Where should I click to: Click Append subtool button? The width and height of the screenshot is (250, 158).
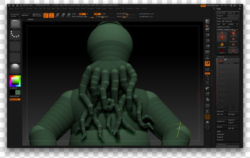[x=233, y=120]
